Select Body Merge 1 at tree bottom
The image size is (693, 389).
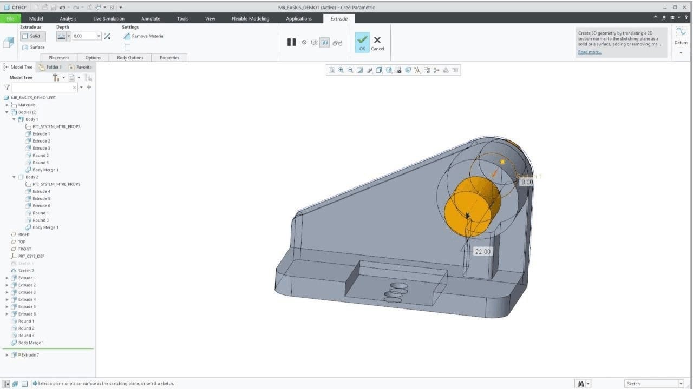click(x=31, y=343)
